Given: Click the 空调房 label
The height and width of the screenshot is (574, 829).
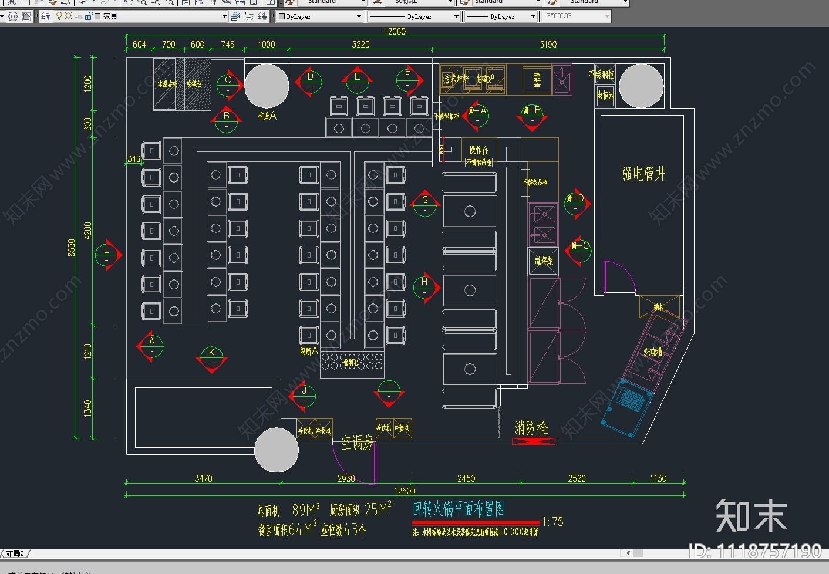Looking at the screenshot, I should pos(357,443).
